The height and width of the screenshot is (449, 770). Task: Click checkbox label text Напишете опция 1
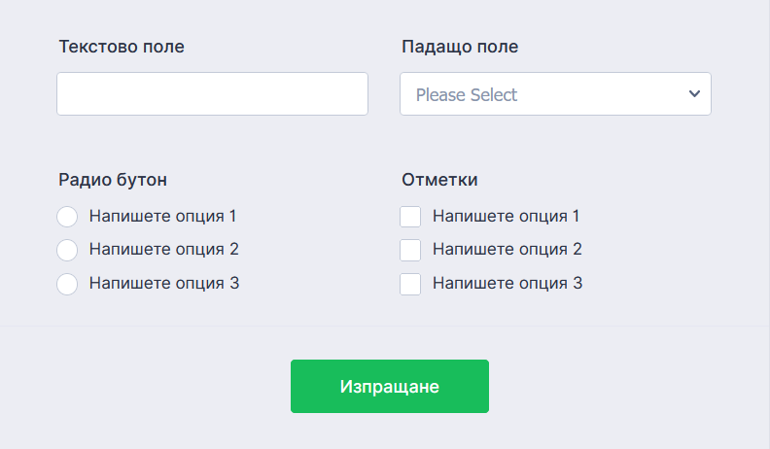[x=507, y=216]
